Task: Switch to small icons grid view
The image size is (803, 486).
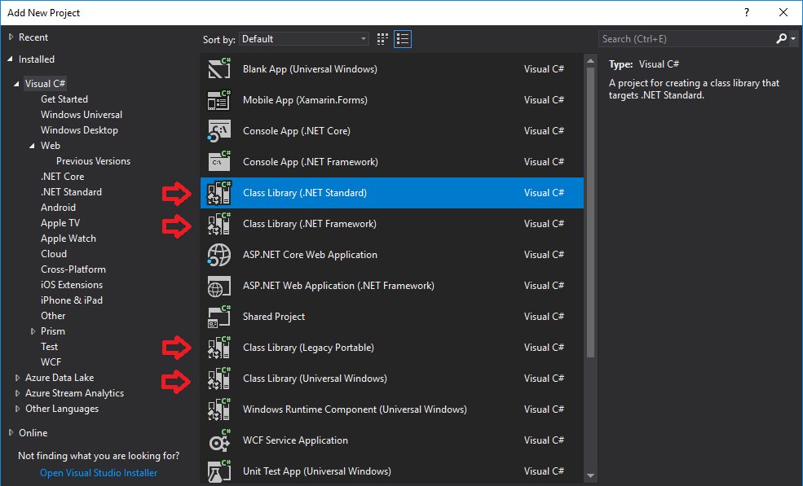Action: (382, 39)
